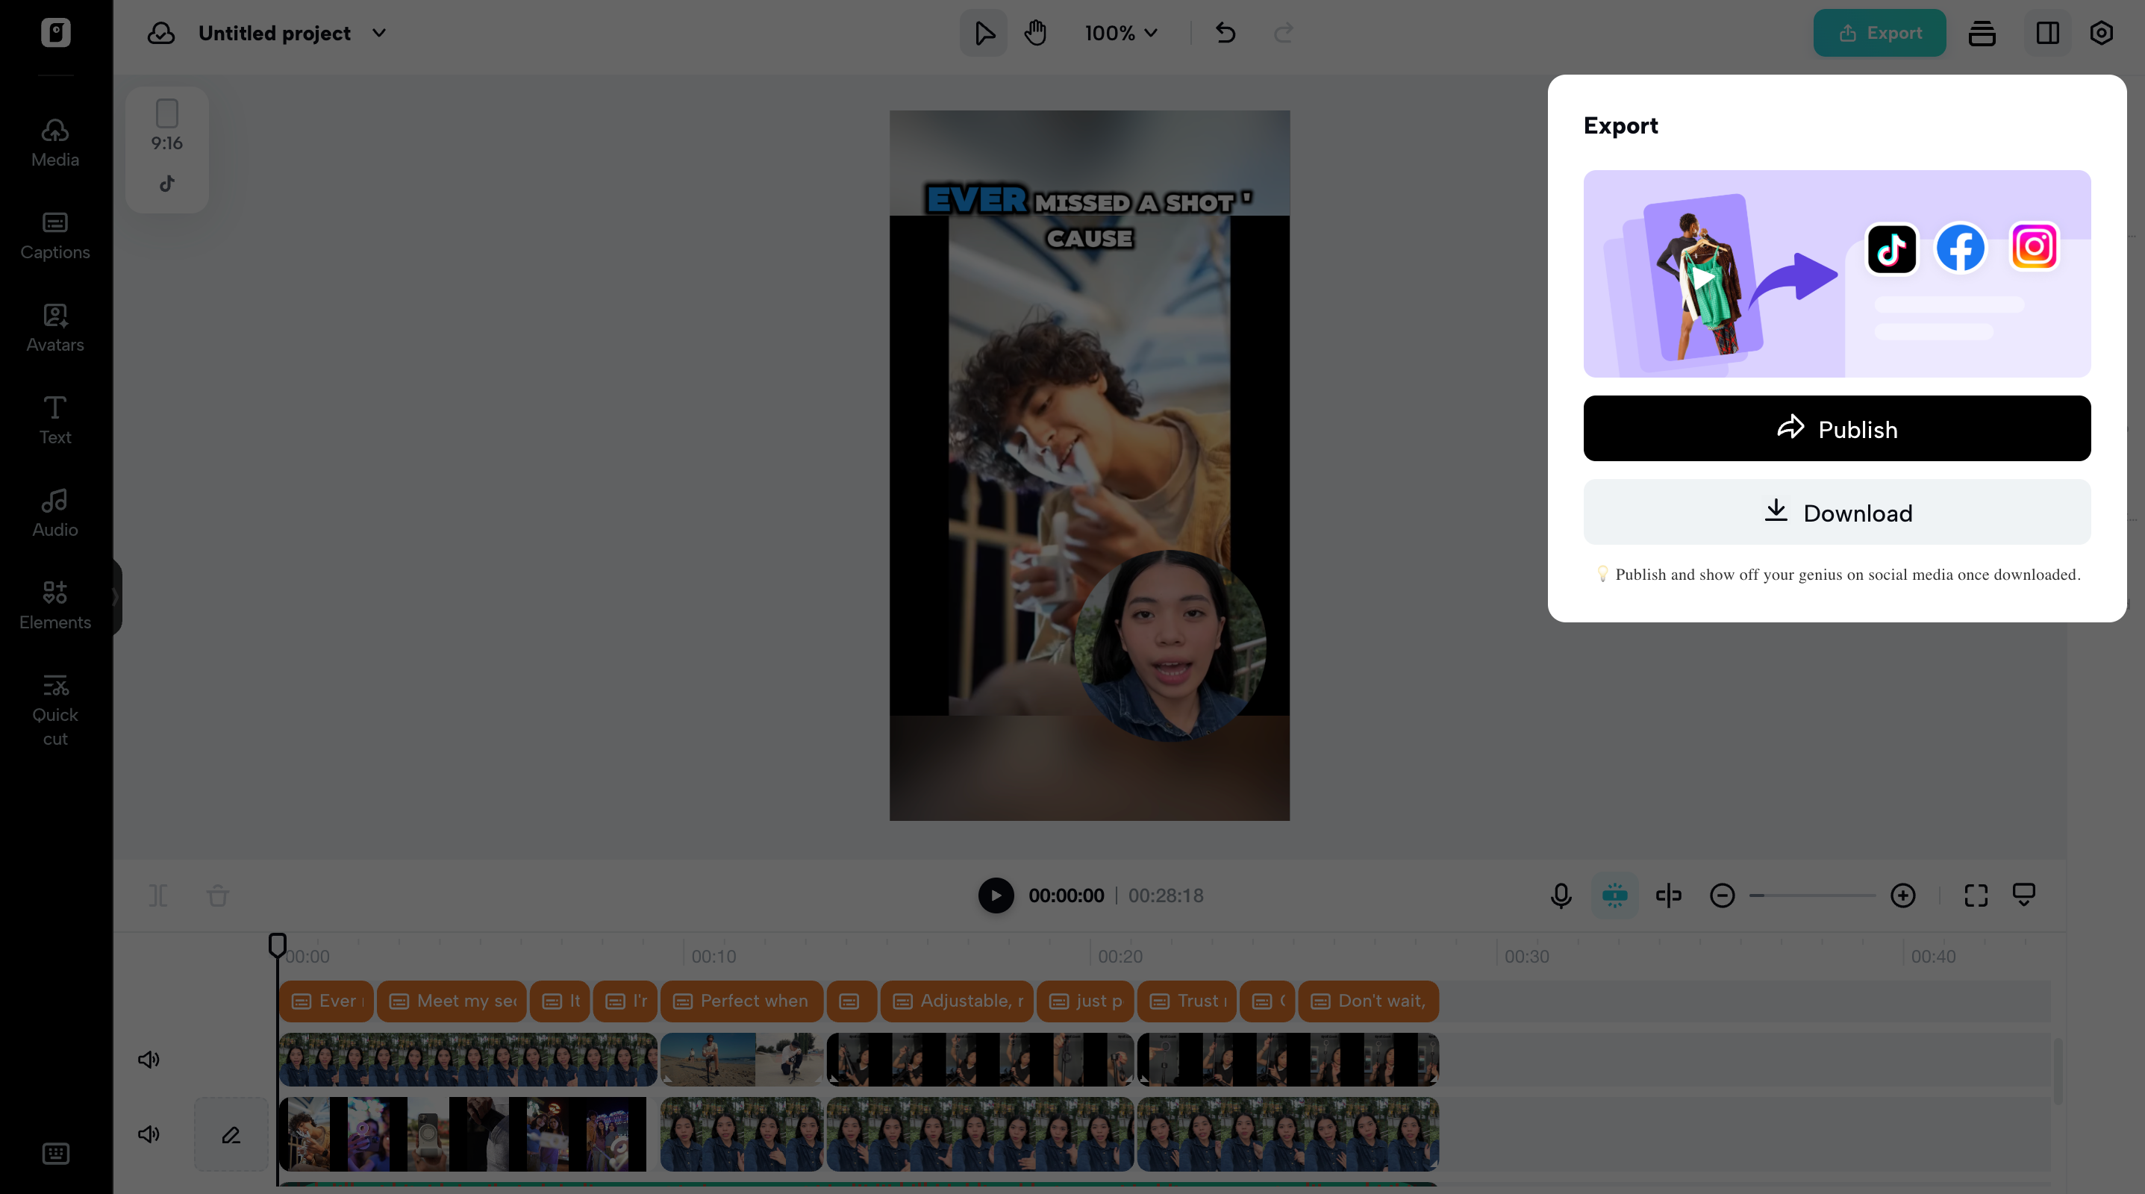Open the Captions panel
2145x1194 pixels.
point(54,236)
